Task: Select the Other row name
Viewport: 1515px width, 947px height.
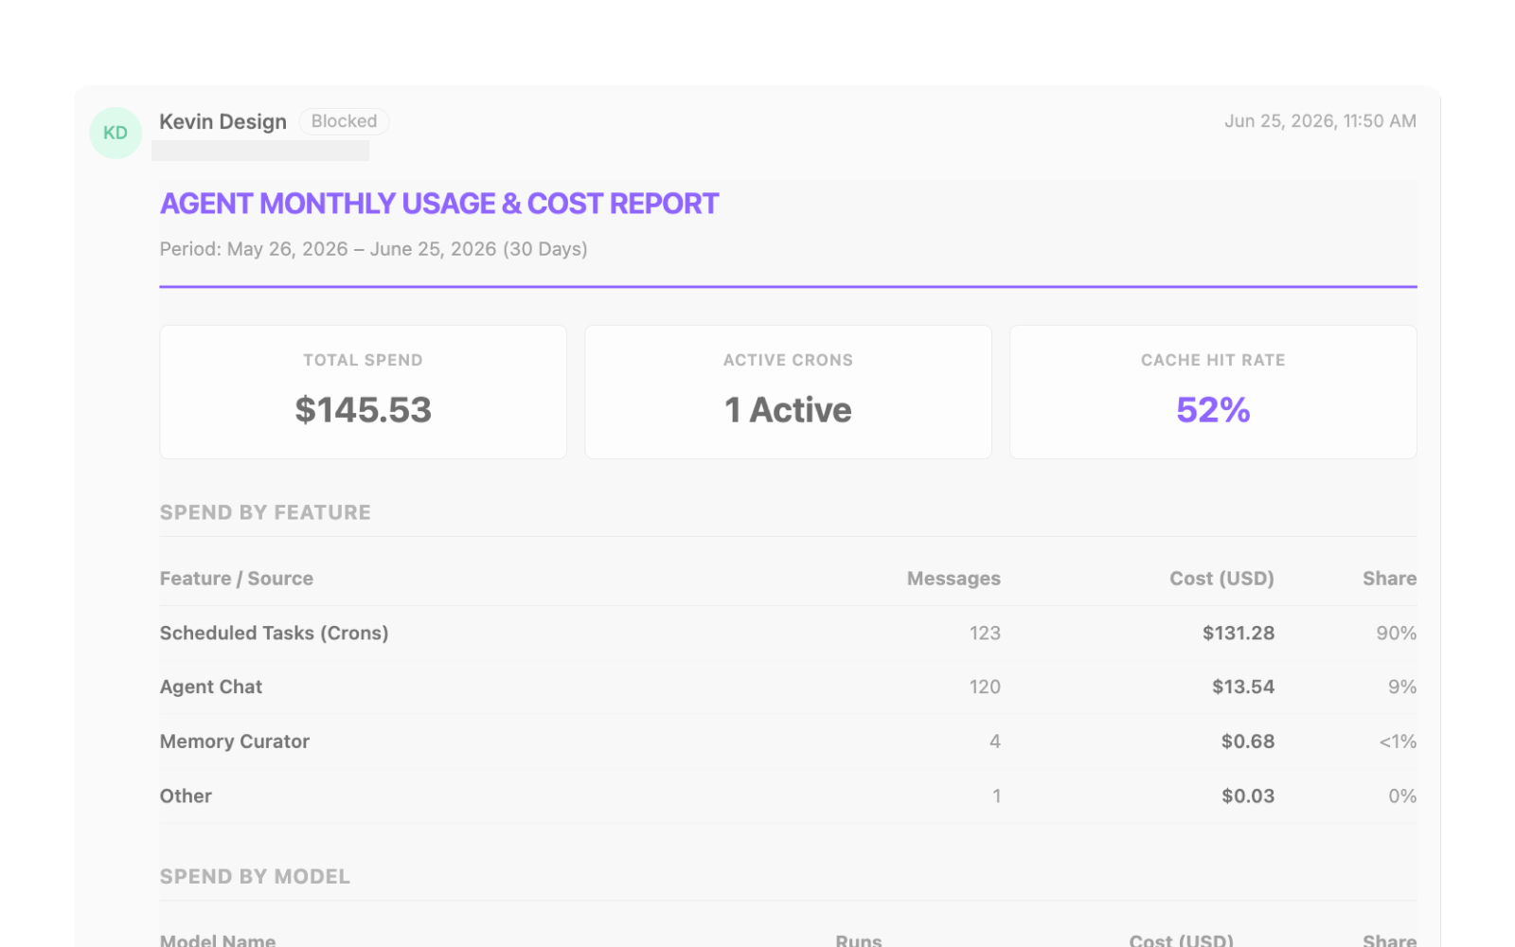Action: (x=186, y=796)
